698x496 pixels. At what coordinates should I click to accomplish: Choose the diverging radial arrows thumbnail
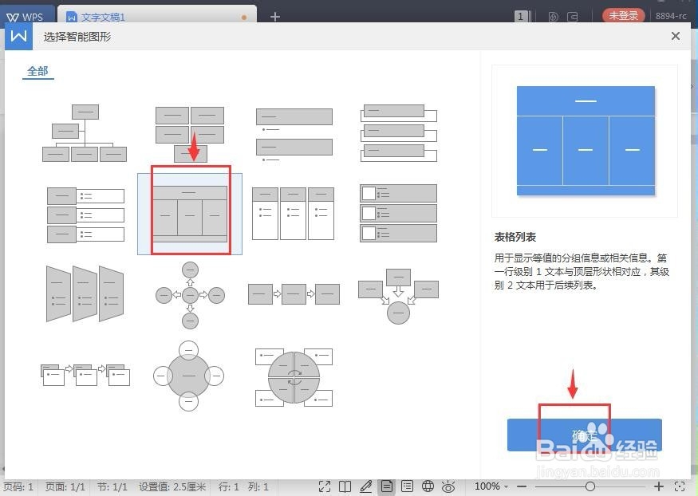point(190,295)
